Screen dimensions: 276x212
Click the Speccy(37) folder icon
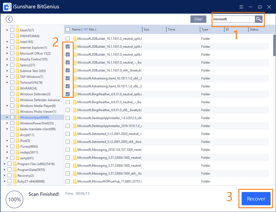tap(17, 65)
